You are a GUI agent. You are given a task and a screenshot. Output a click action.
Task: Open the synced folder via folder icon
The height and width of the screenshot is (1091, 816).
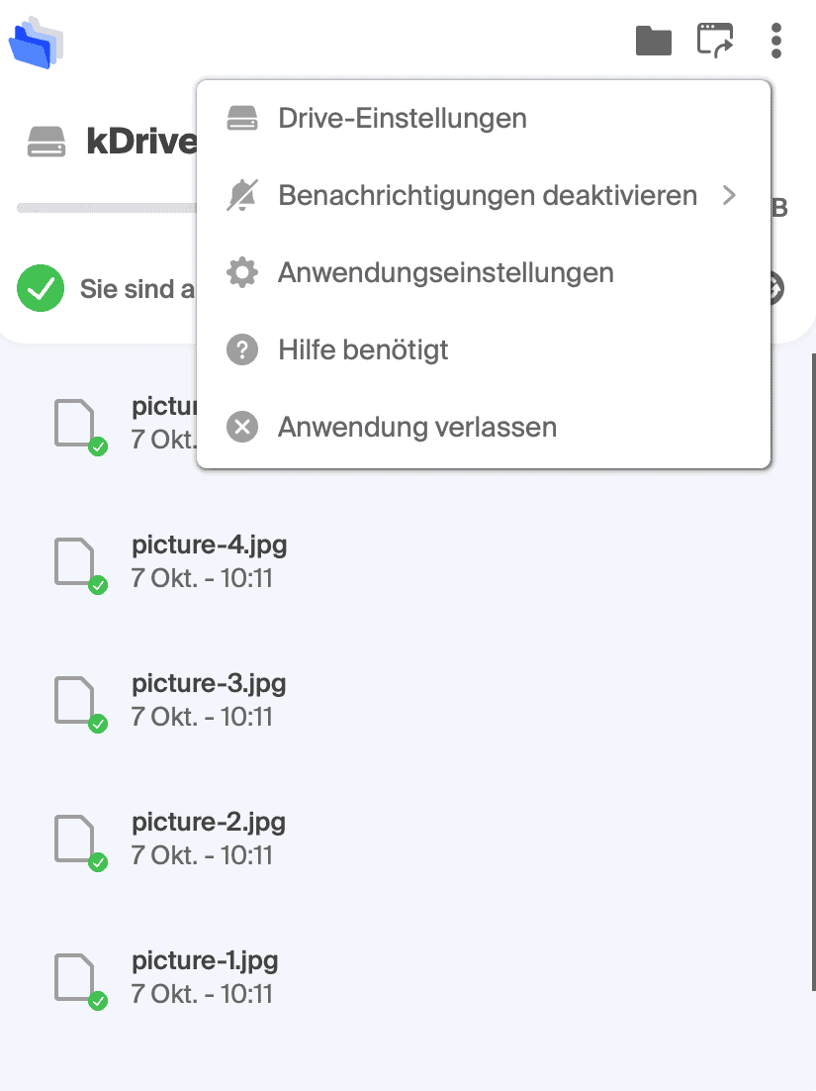[x=654, y=41]
